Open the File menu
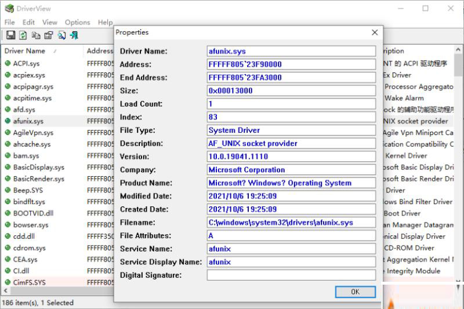This screenshot has width=464, height=309. pyautogui.click(x=9, y=22)
